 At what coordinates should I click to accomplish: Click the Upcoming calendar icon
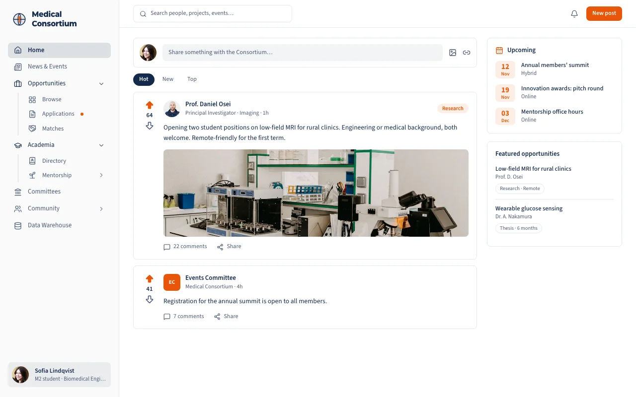pos(499,50)
